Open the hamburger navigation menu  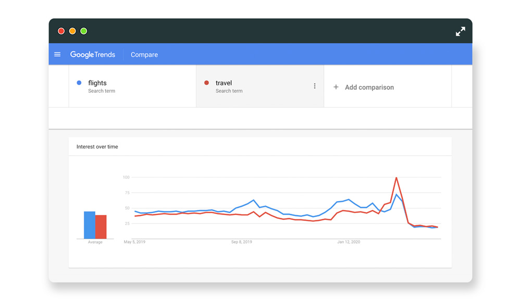[57, 55]
